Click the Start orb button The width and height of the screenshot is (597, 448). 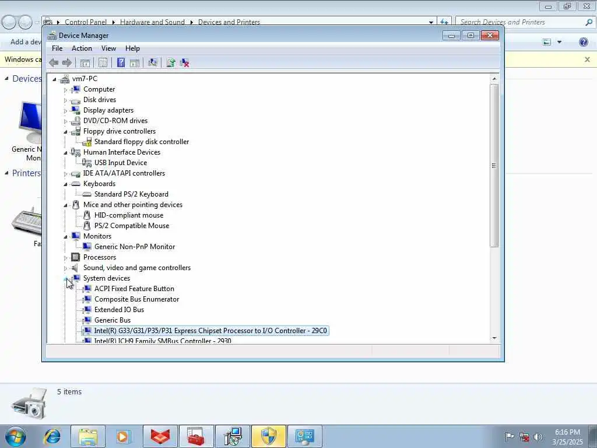[16, 436]
